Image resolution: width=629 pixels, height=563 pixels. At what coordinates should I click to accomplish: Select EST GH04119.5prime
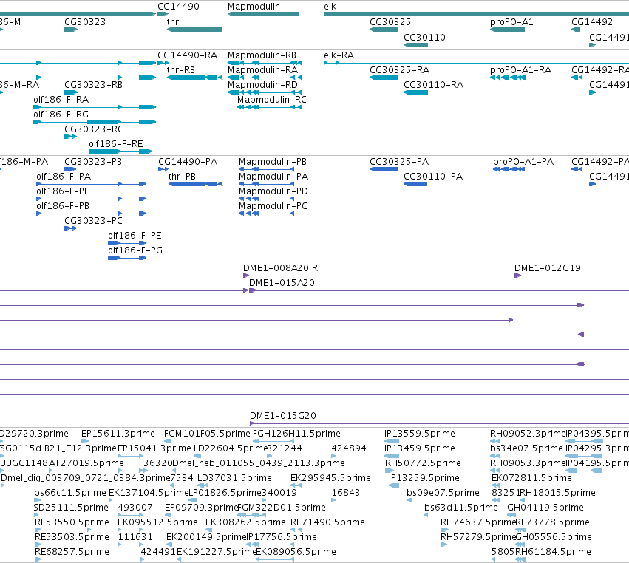click(x=545, y=508)
